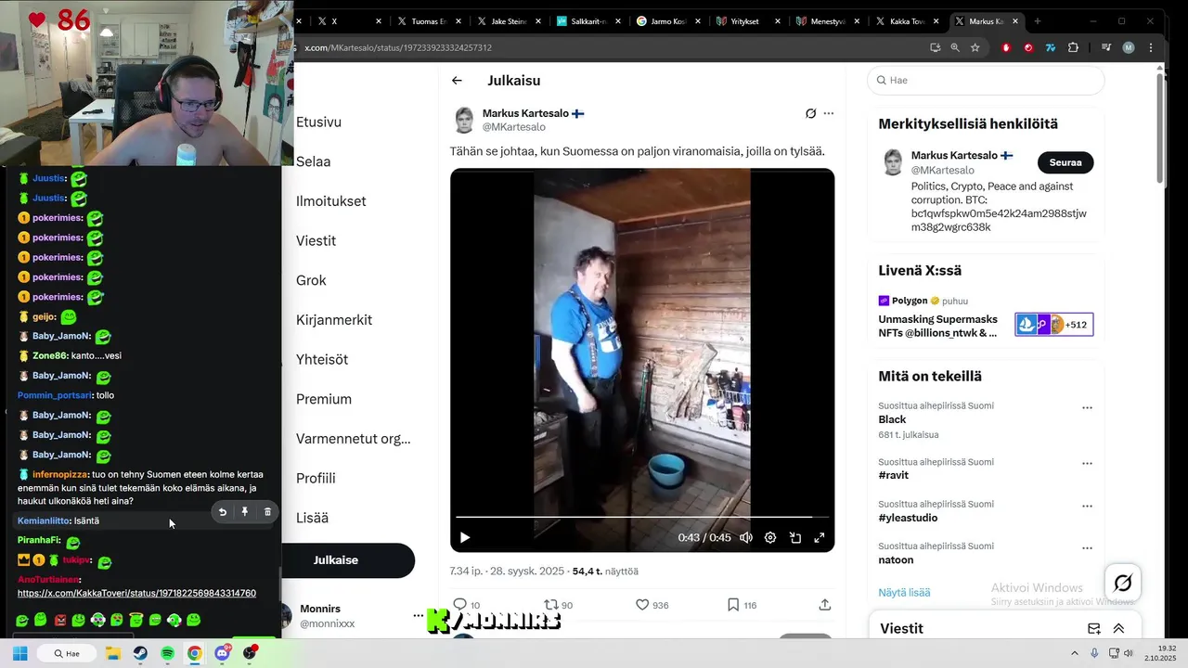
Task: Switch to Kakka Toveri browser tab
Action: pos(899,20)
